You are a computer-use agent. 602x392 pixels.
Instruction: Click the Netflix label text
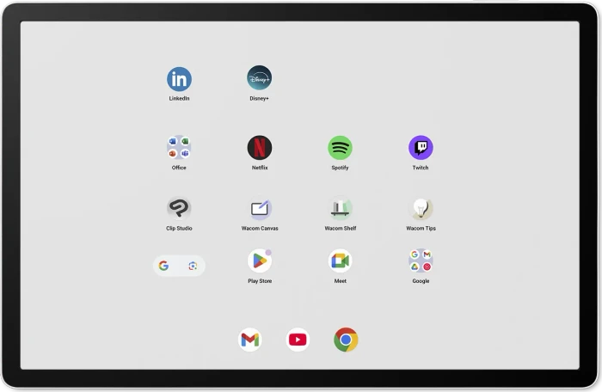(260, 168)
